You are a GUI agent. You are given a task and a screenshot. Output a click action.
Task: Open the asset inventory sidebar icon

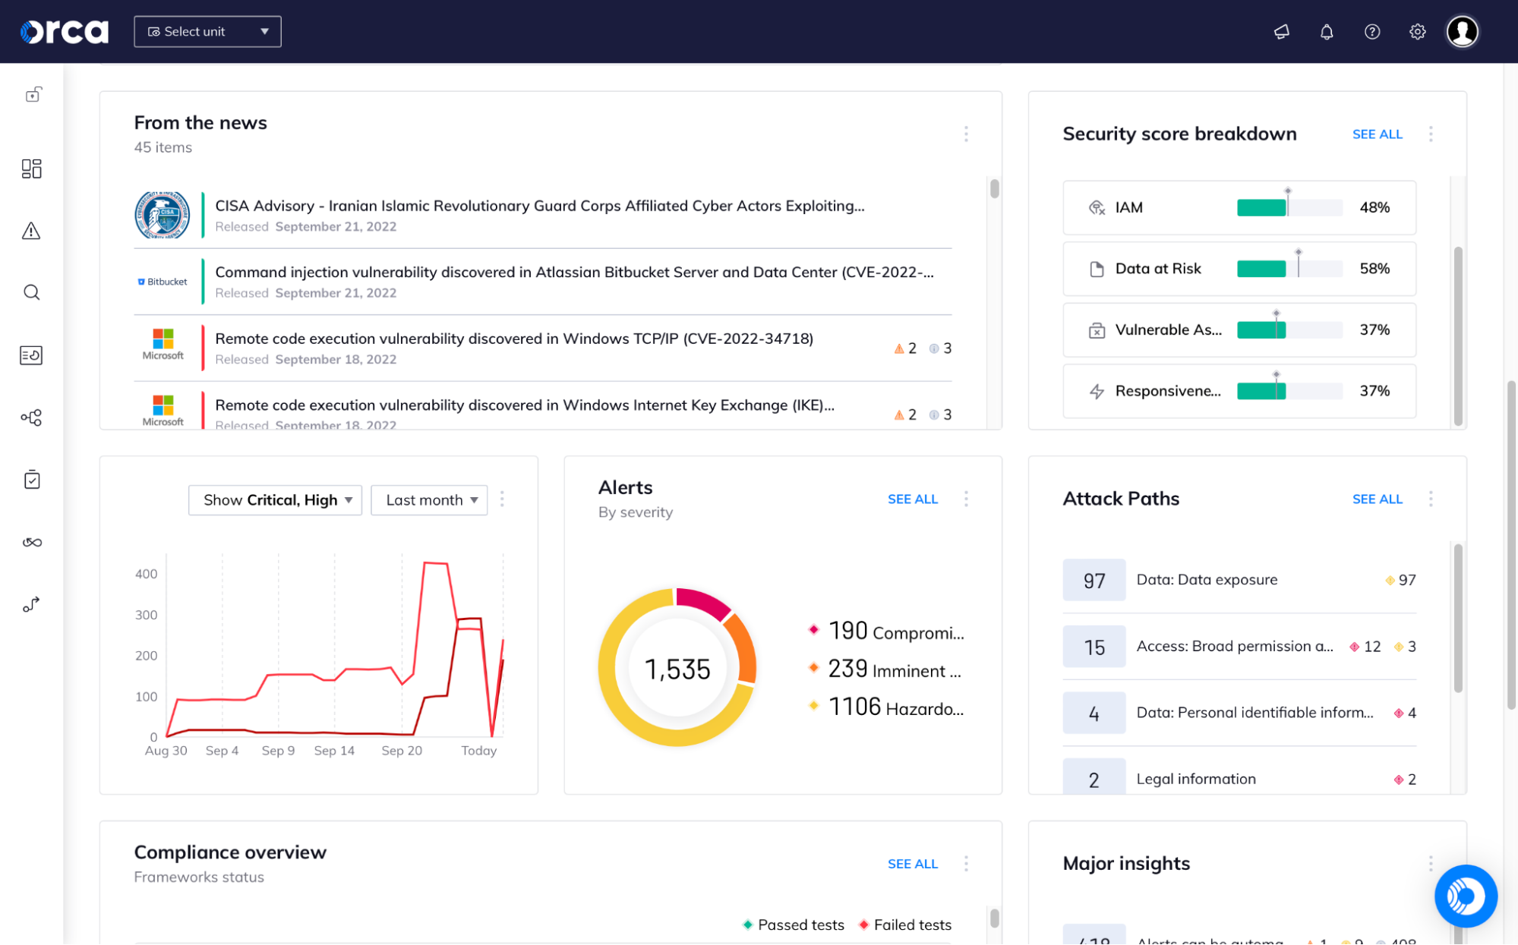[x=32, y=354]
